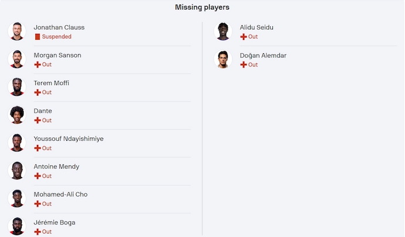Click Antoine Mendy's player photo

pyautogui.click(x=17, y=171)
